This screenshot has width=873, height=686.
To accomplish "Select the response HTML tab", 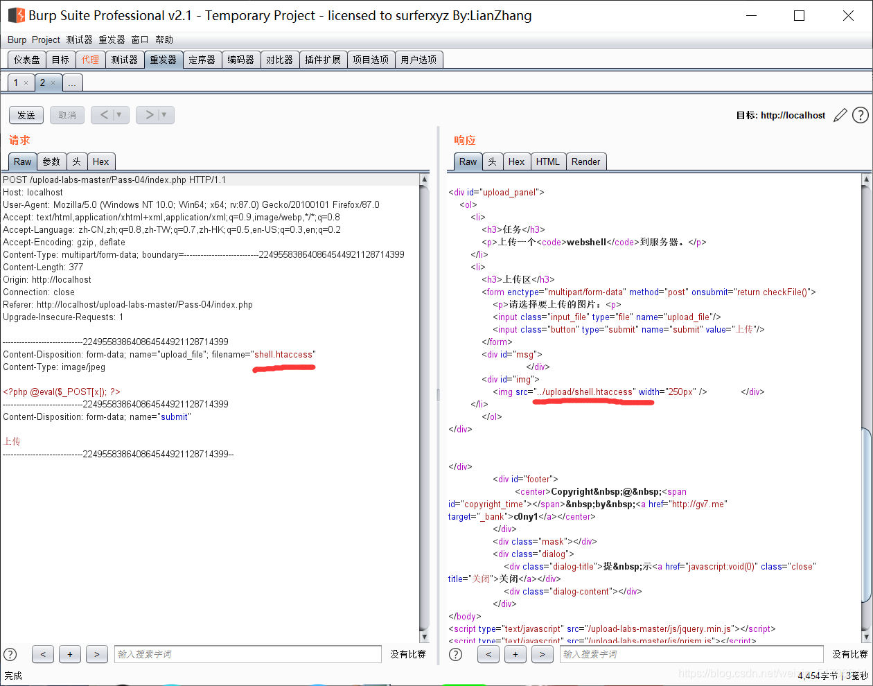I will click(x=548, y=161).
